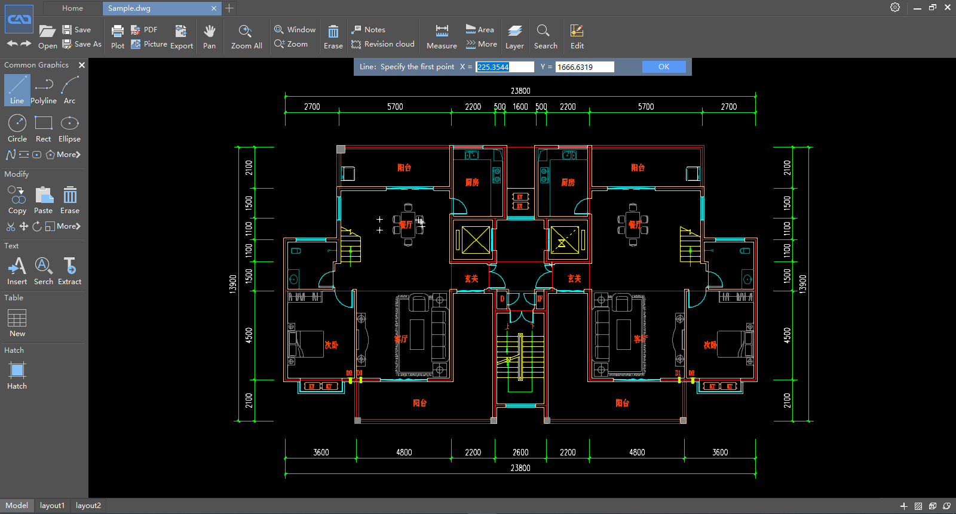Open settings gear in title bar

point(894,8)
